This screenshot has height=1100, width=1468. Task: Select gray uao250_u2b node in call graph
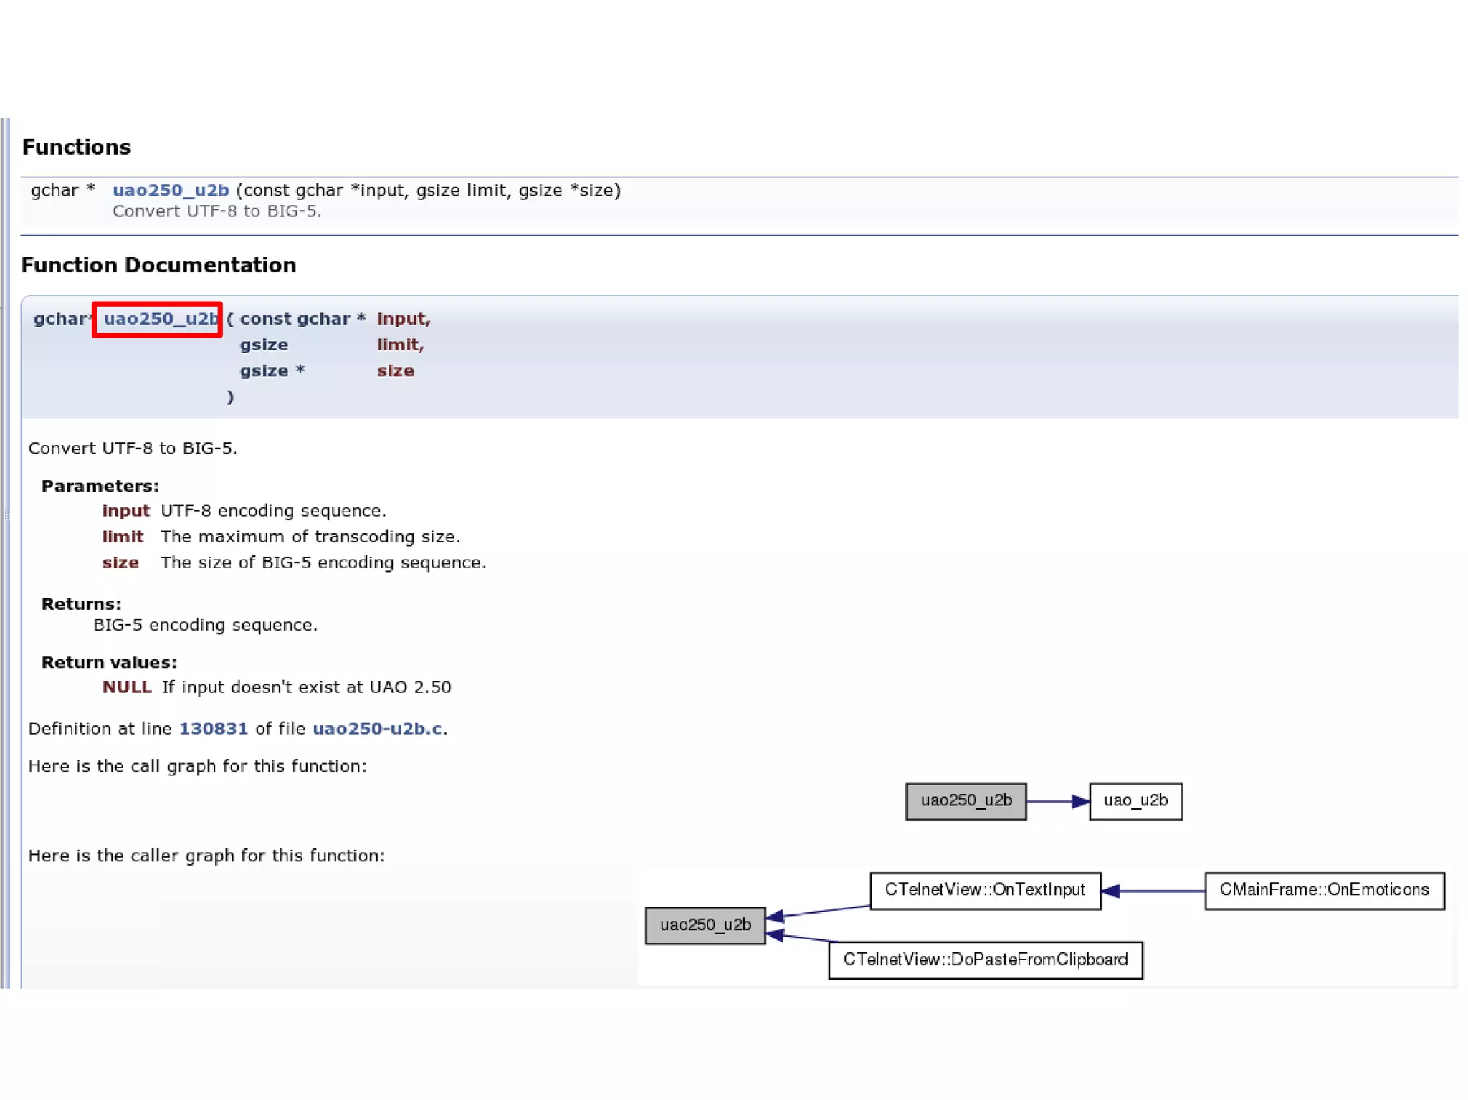pyautogui.click(x=966, y=801)
